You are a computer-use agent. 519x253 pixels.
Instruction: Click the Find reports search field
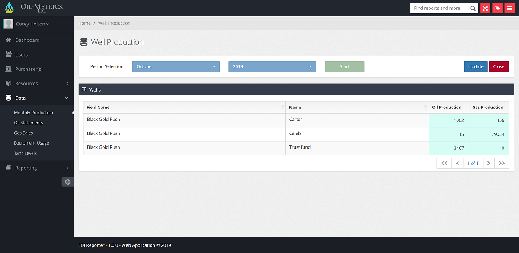(x=439, y=8)
